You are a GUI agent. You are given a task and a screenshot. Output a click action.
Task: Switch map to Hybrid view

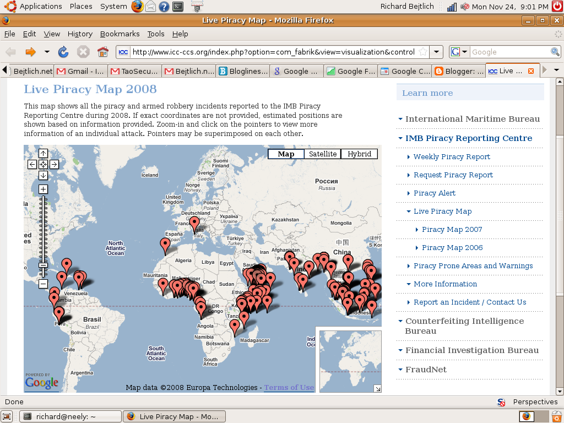pos(359,154)
